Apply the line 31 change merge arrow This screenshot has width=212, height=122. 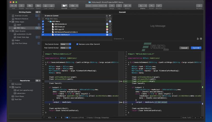(x=121, y=102)
